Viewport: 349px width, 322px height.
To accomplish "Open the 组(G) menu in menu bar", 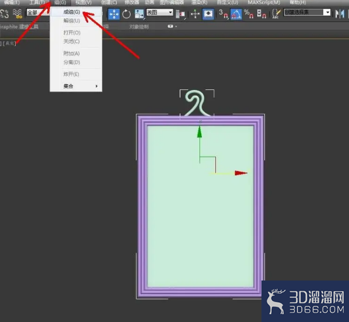I will tap(60, 2).
